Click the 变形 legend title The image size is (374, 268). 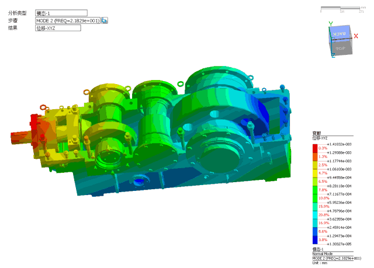(317, 134)
